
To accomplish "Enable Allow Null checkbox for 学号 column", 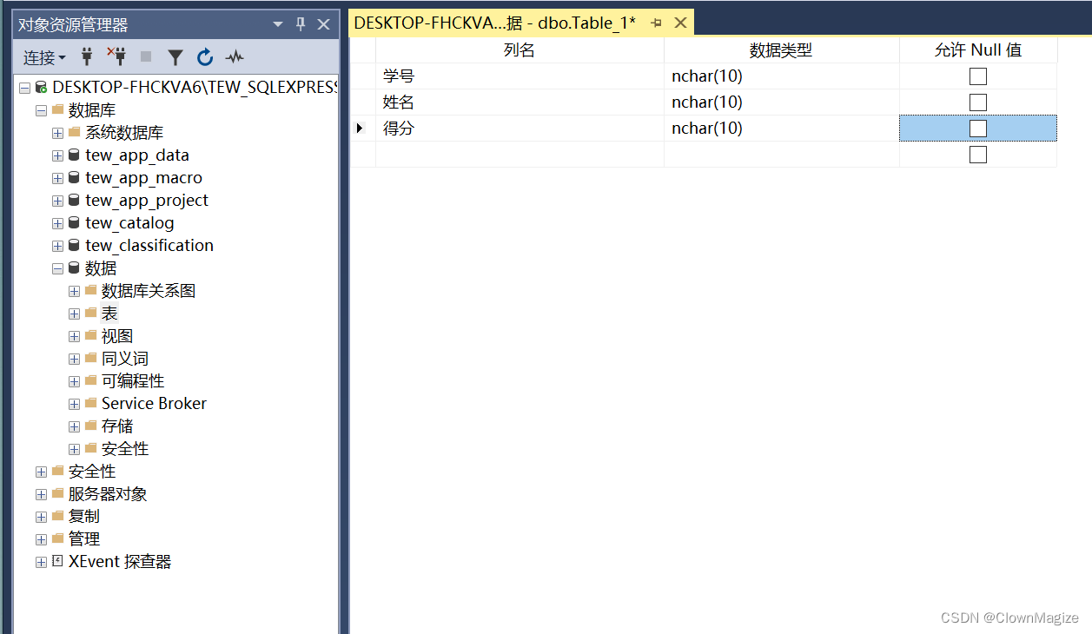I will coord(977,76).
